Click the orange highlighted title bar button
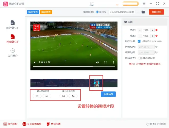169x128 pixels. [131, 4]
